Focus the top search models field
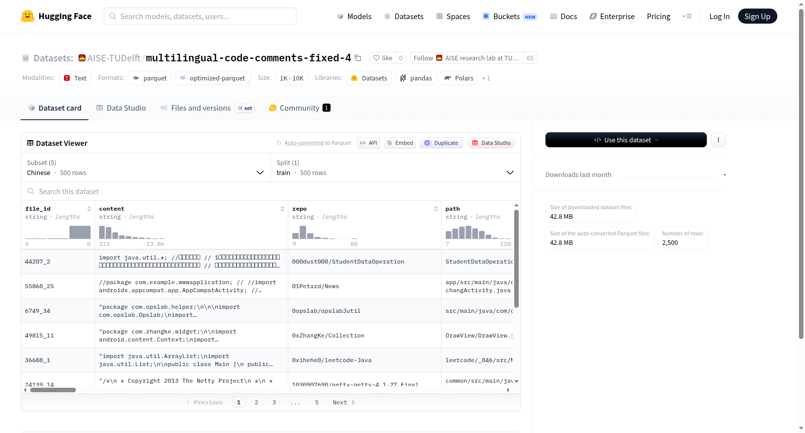Viewport: 805px width, 433px height. (200, 16)
